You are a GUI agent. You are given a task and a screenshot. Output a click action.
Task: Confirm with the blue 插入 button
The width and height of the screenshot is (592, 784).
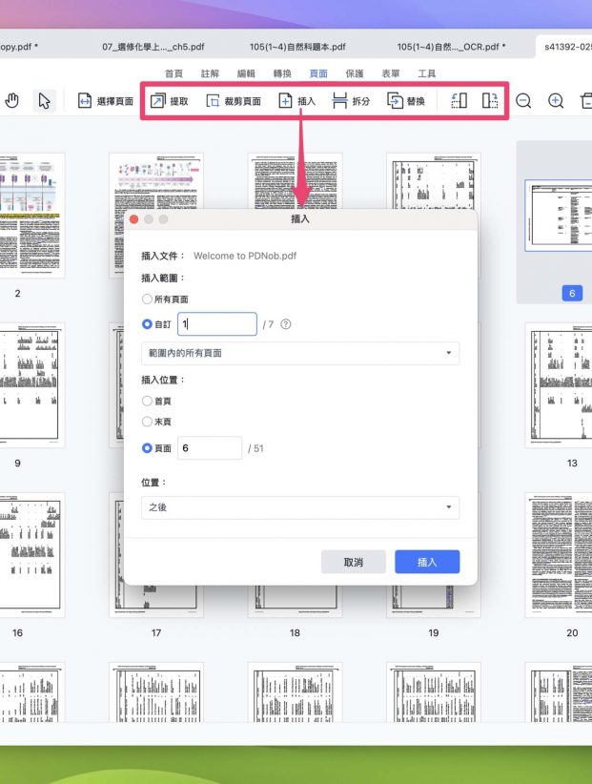(x=427, y=562)
